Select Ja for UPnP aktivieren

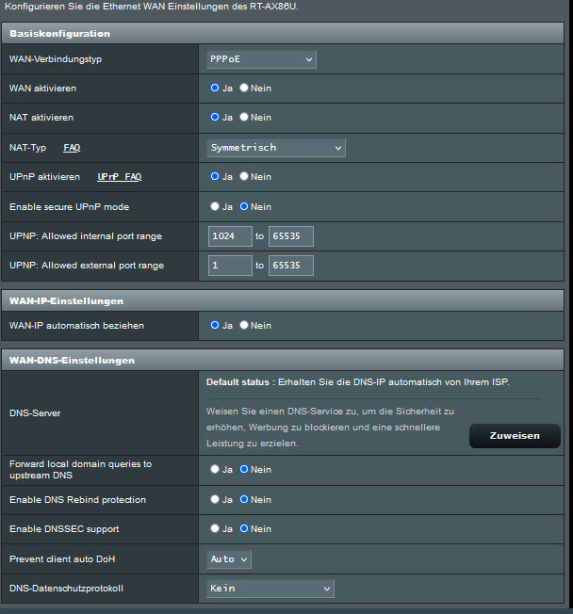click(215, 176)
